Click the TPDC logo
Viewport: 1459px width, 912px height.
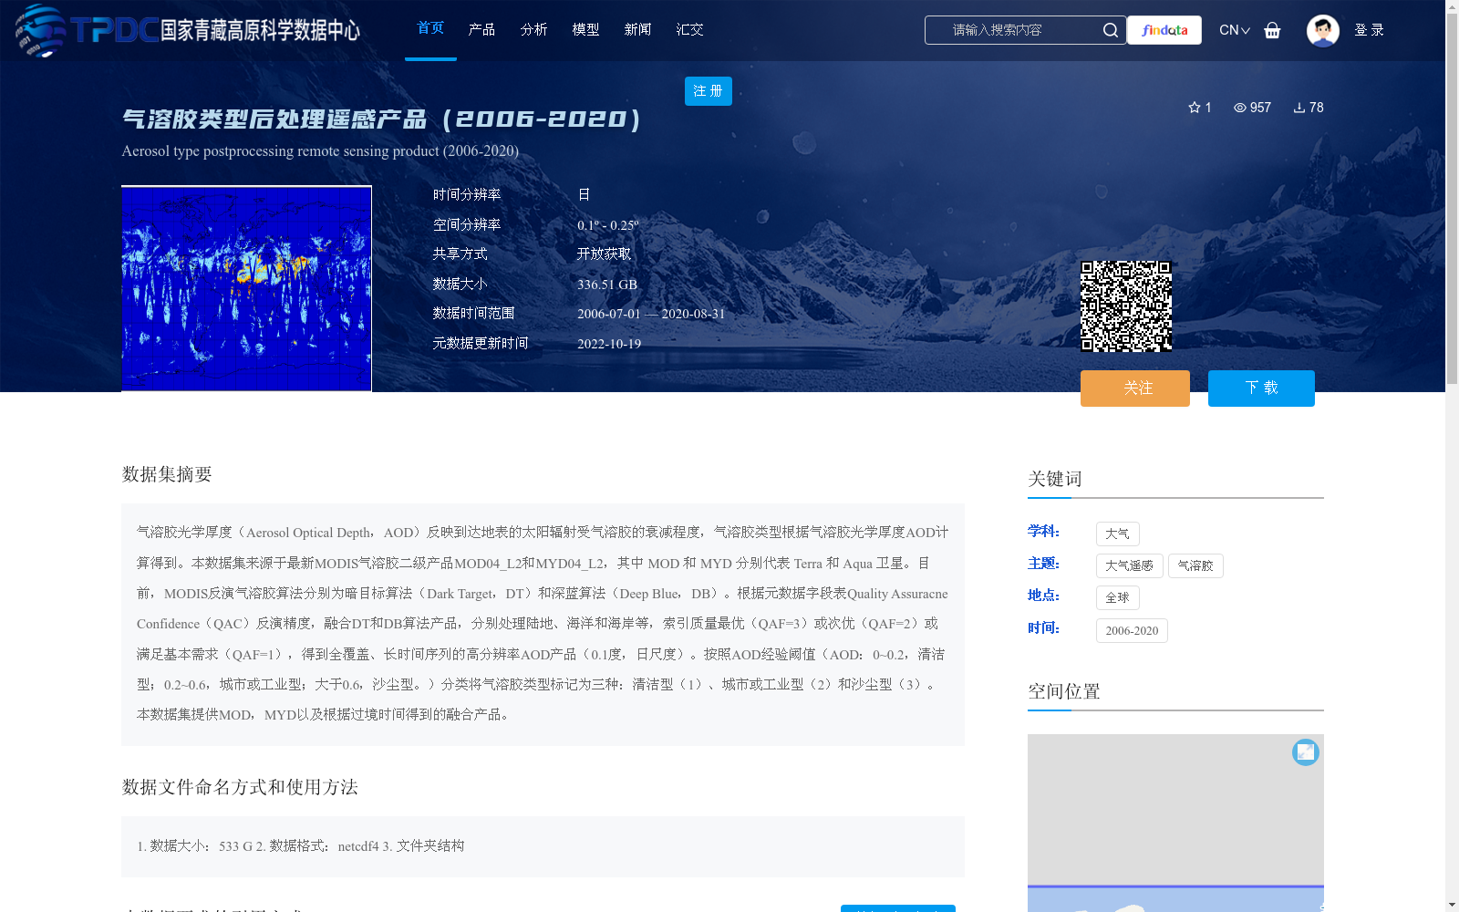tap(187, 30)
